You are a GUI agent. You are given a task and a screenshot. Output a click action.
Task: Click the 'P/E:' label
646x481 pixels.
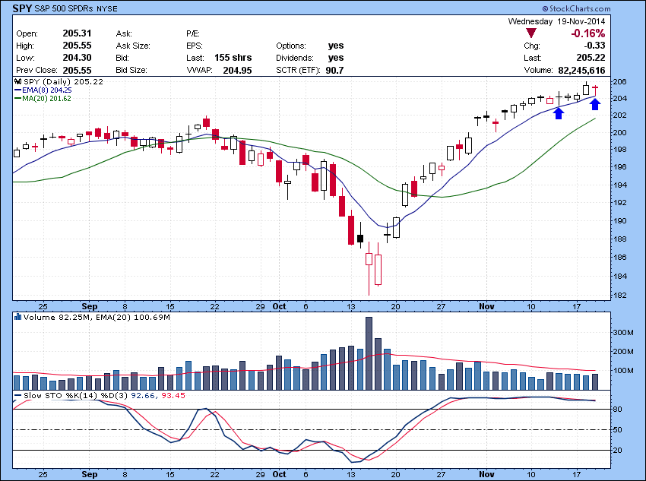point(193,33)
